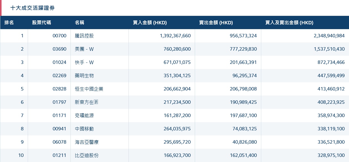The width and height of the screenshot is (349, 162).
Task: Click buy amount 206,662,904
Action: [x=177, y=89]
